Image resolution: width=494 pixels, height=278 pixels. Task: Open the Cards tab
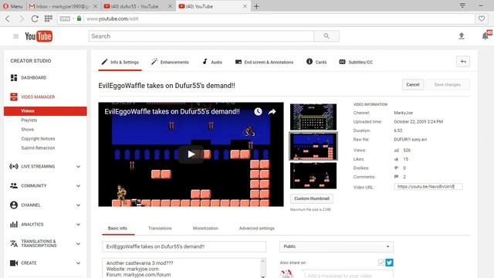coord(316,62)
